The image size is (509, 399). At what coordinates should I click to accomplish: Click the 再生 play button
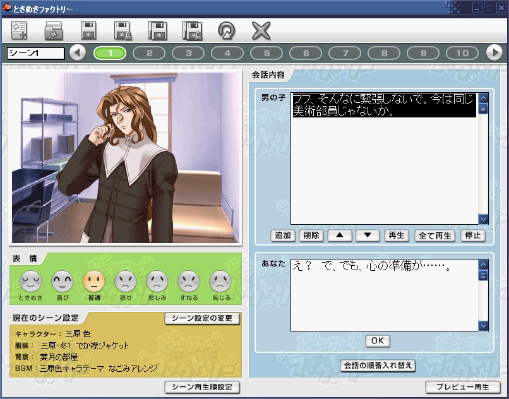click(x=397, y=235)
